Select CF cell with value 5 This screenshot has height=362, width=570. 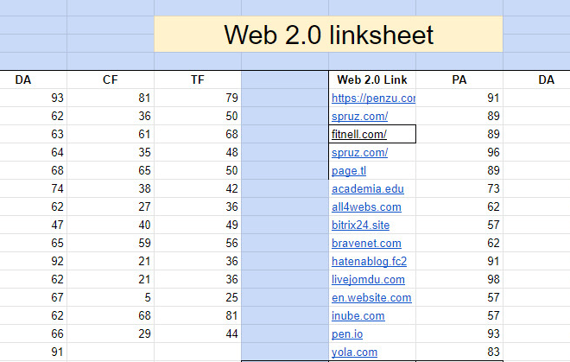click(x=111, y=298)
